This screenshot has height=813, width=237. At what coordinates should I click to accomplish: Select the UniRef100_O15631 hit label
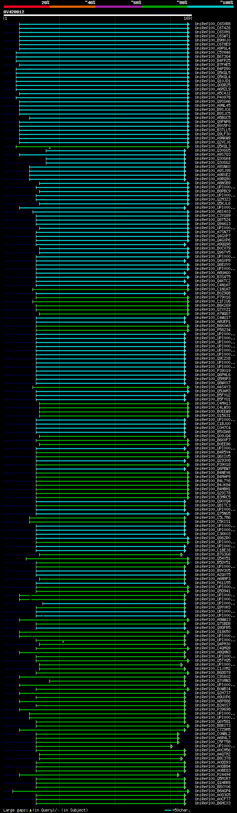213,416
